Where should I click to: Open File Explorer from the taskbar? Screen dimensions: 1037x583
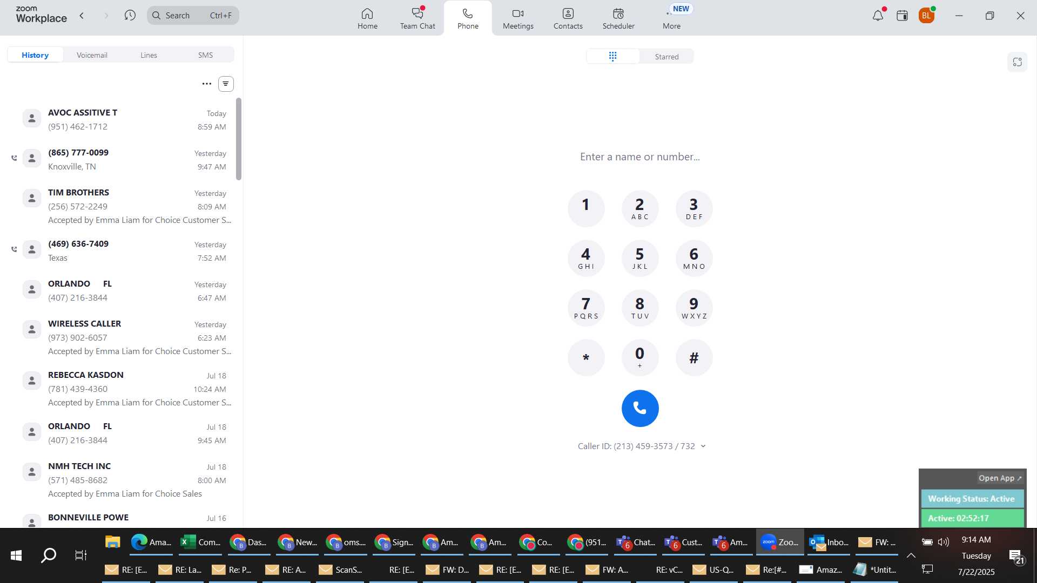coord(112,542)
